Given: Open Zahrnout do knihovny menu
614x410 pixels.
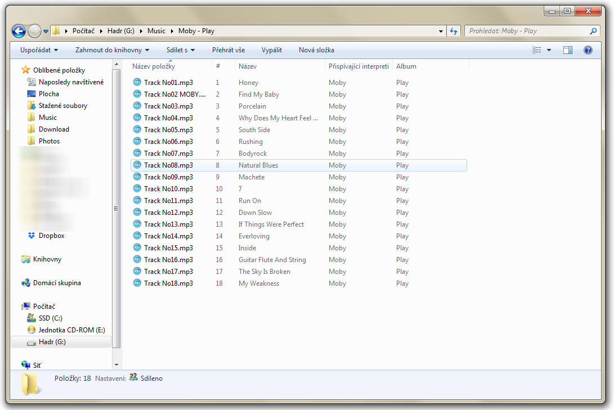Looking at the screenshot, I should tap(112, 50).
